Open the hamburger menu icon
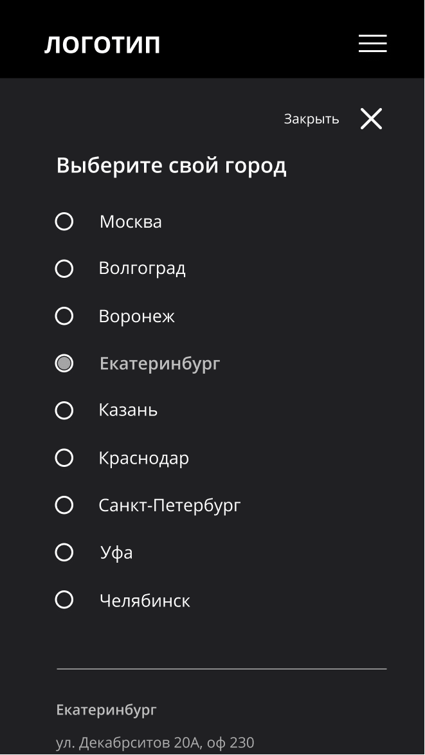Image resolution: width=425 pixels, height=755 pixels. click(372, 44)
